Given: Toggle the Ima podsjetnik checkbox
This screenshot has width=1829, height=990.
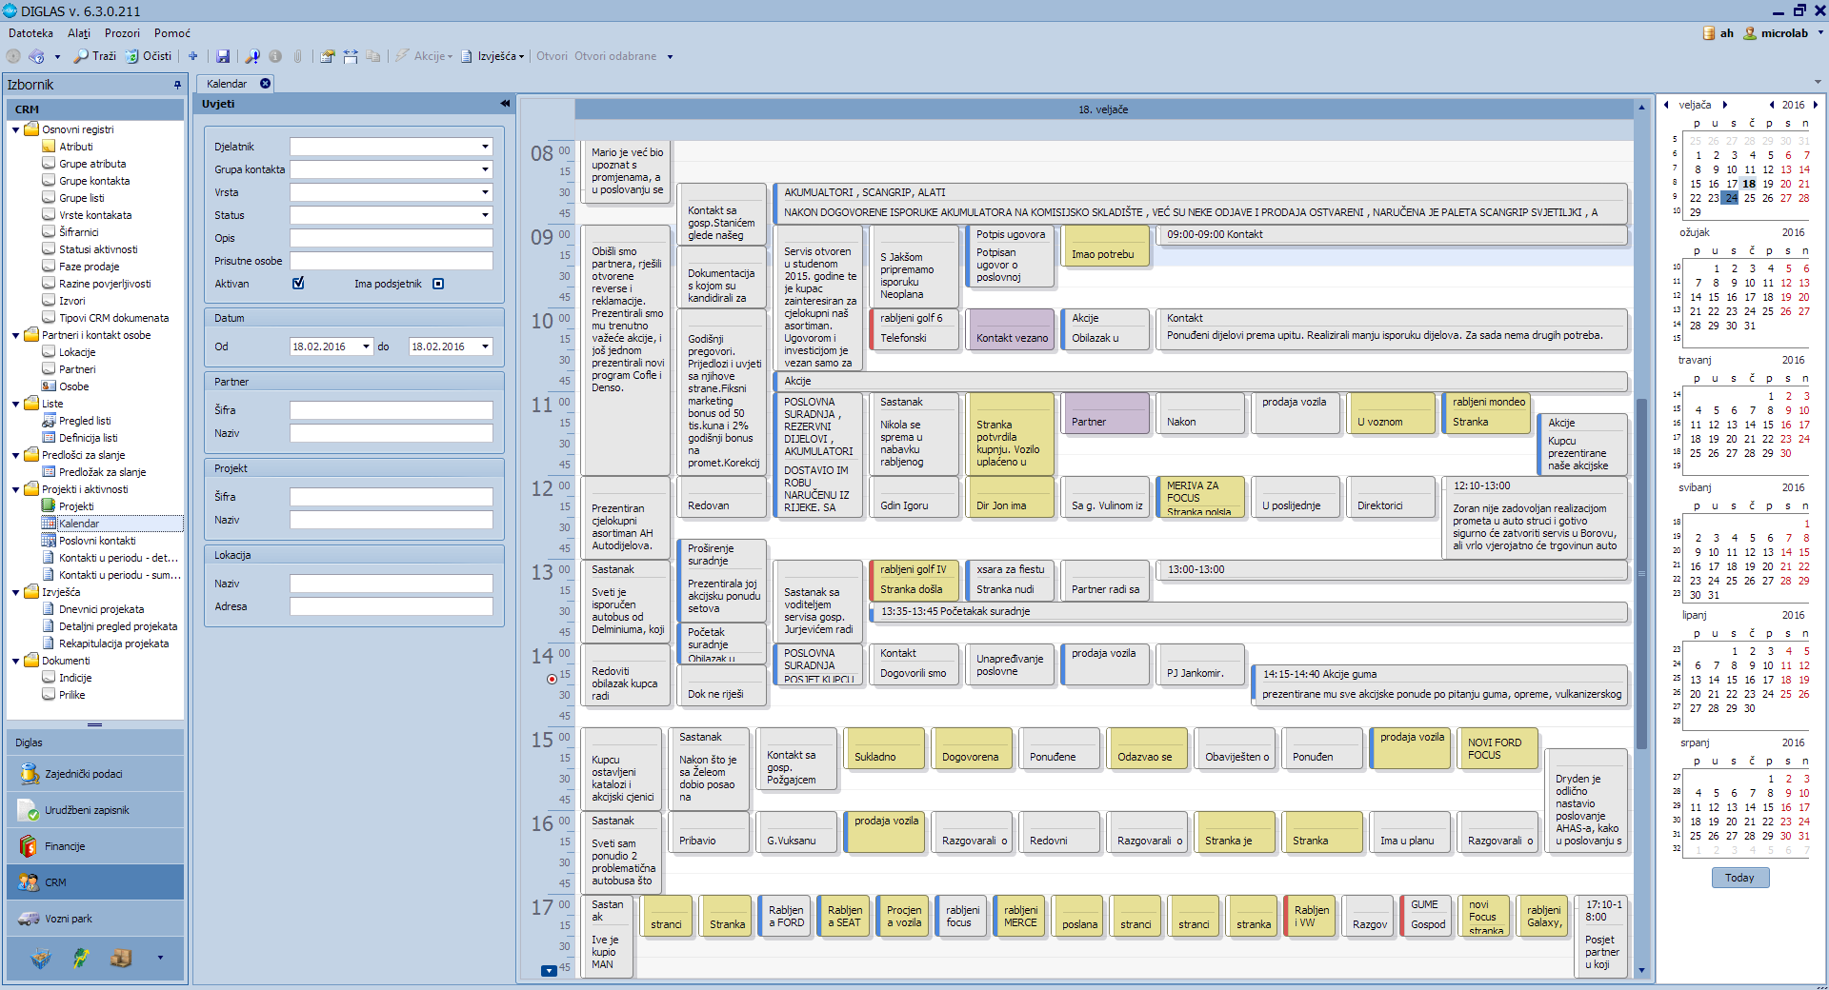Looking at the screenshot, I should (x=438, y=284).
